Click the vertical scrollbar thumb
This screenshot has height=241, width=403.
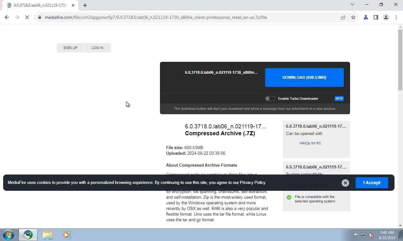(x=400, y=60)
